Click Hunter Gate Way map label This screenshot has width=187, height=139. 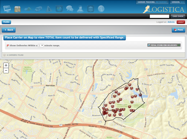167,65
